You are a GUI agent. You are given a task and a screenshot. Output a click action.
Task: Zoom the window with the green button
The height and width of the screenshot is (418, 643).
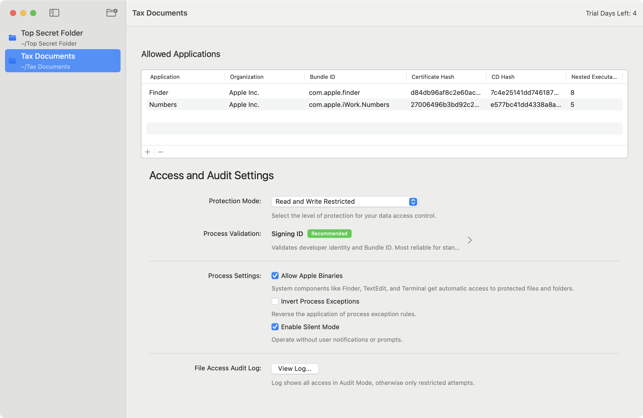click(x=33, y=13)
